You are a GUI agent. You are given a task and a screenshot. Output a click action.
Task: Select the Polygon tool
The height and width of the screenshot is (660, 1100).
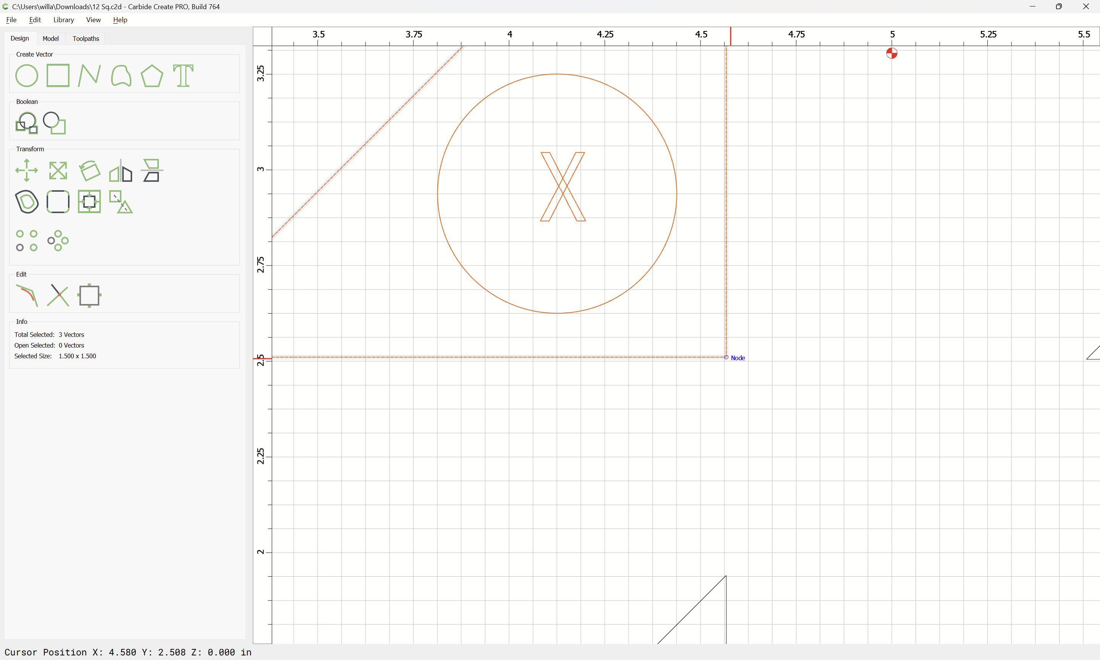tap(152, 76)
